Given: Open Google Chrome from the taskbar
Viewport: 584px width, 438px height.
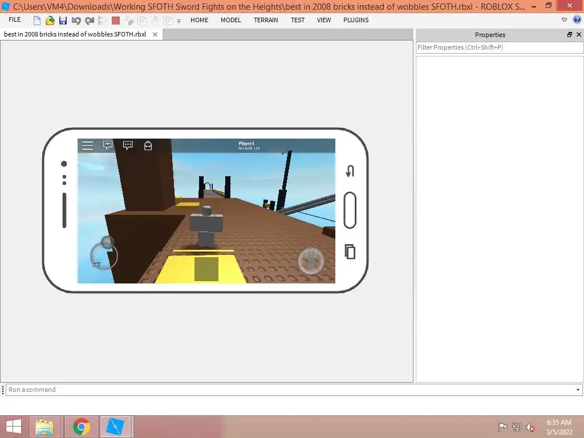Looking at the screenshot, I should (x=81, y=427).
